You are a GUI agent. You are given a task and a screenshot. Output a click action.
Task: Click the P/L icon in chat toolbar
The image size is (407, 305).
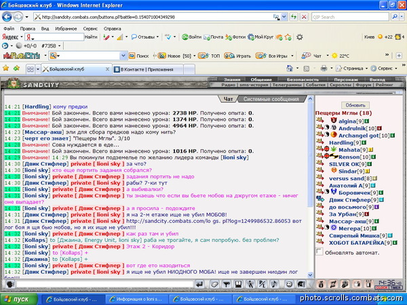pyautogui.click(x=262, y=285)
